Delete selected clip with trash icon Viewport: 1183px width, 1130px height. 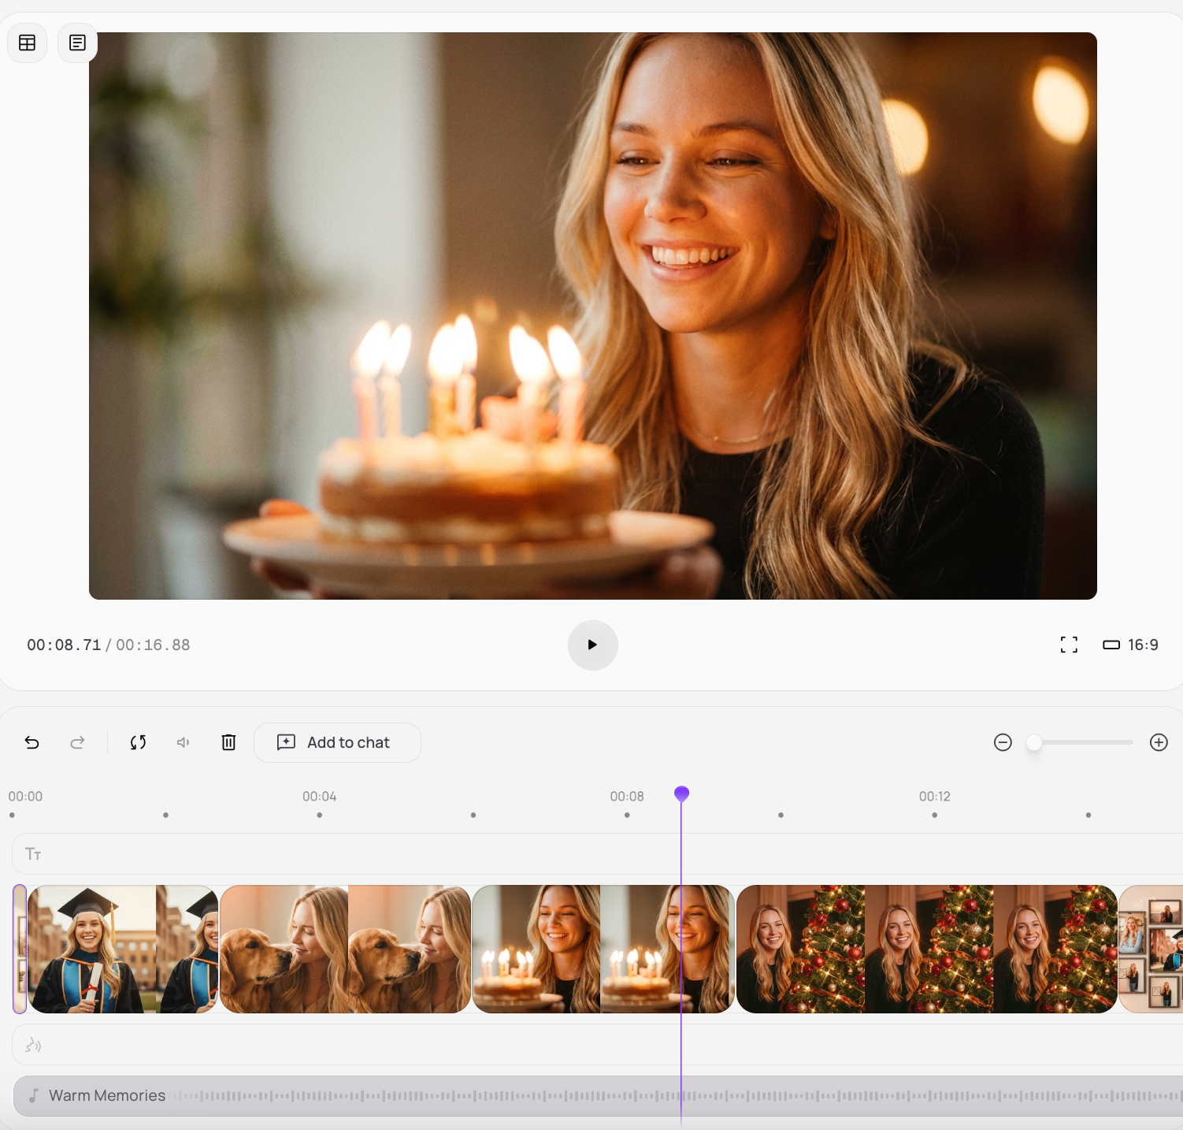228,742
